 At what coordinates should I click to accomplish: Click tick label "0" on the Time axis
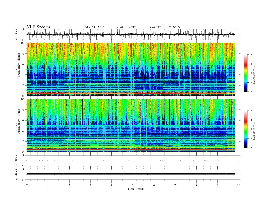click(x=27, y=185)
